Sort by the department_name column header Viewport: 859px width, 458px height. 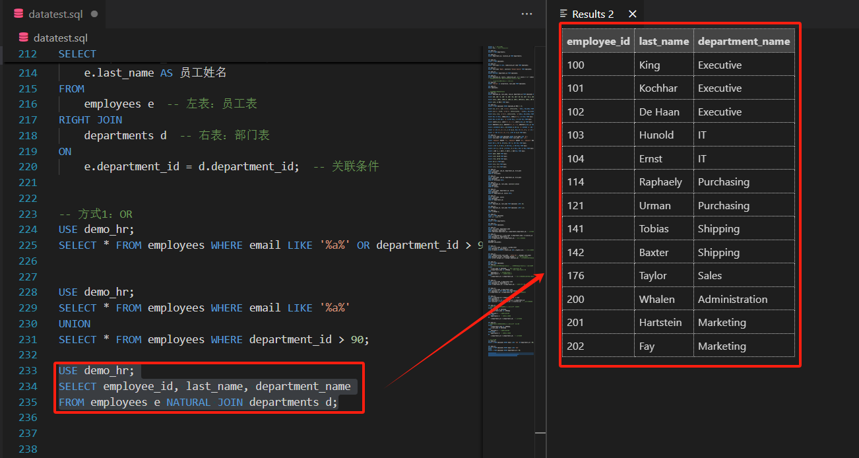point(744,41)
